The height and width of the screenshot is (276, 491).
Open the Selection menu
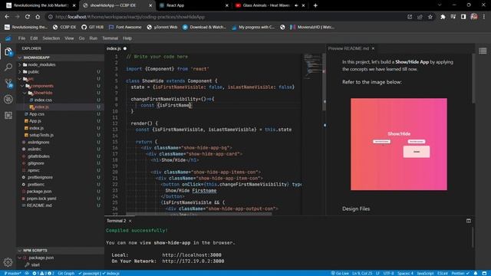(51, 38)
